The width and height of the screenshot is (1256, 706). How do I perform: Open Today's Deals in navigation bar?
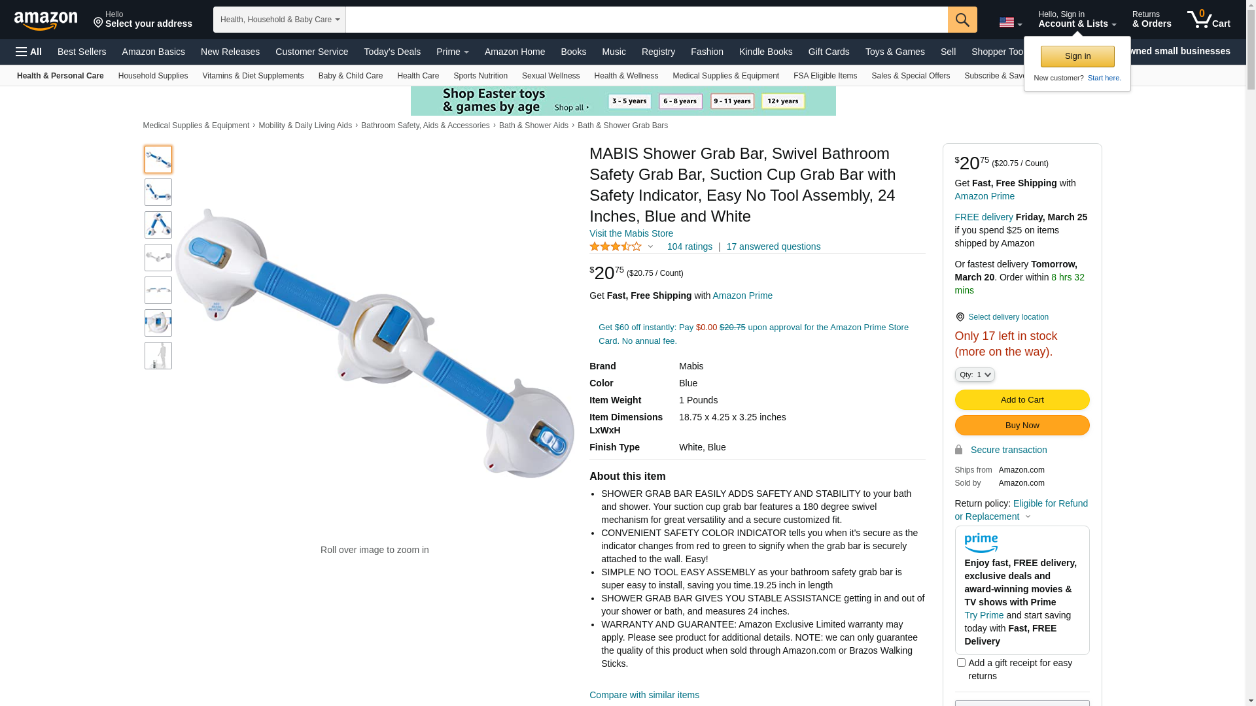392,52
